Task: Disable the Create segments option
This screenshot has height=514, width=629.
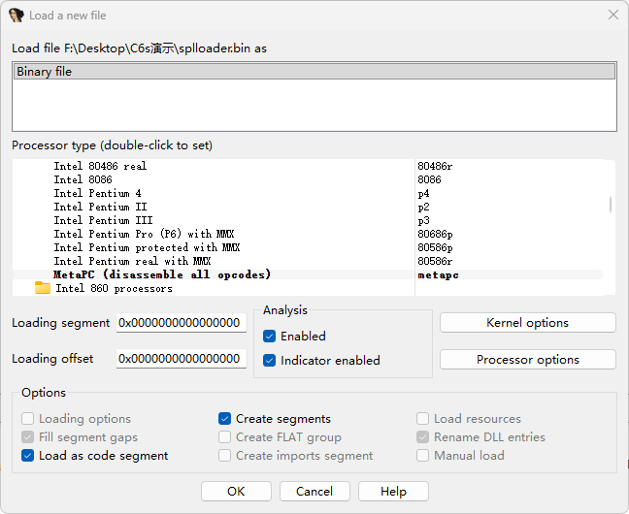Action: [225, 419]
